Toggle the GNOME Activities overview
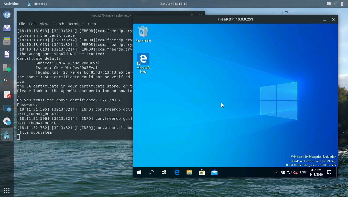This screenshot has height=197, width=348. 11,4
